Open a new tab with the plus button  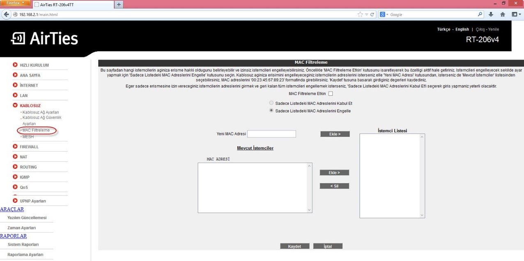119,5
